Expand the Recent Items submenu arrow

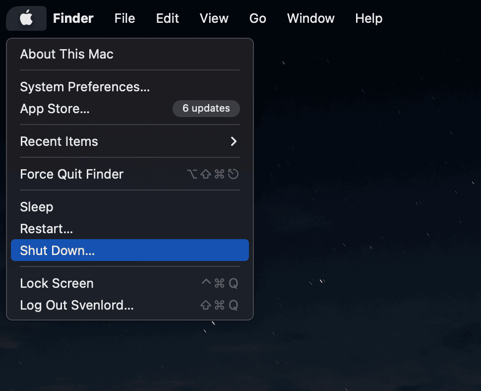tap(234, 141)
